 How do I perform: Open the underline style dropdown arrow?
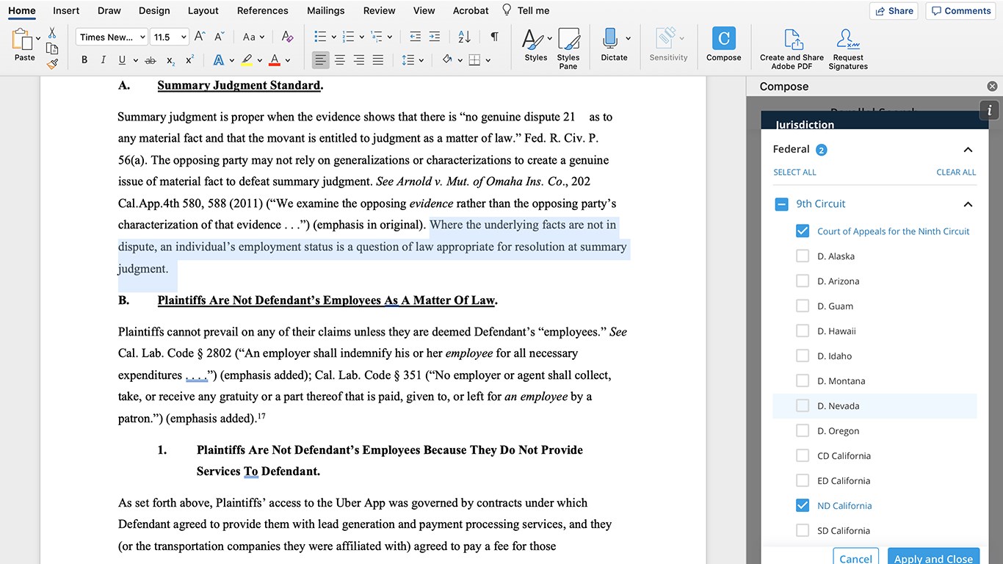pyautogui.click(x=134, y=60)
